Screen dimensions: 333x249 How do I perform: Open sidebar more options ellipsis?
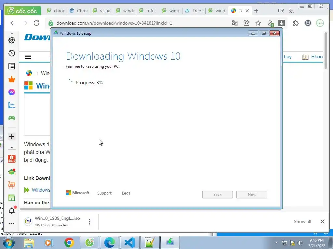12,224
